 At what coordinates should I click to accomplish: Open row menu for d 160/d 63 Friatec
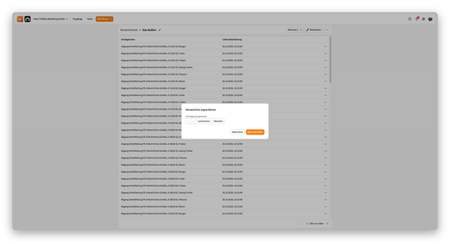pos(326,186)
